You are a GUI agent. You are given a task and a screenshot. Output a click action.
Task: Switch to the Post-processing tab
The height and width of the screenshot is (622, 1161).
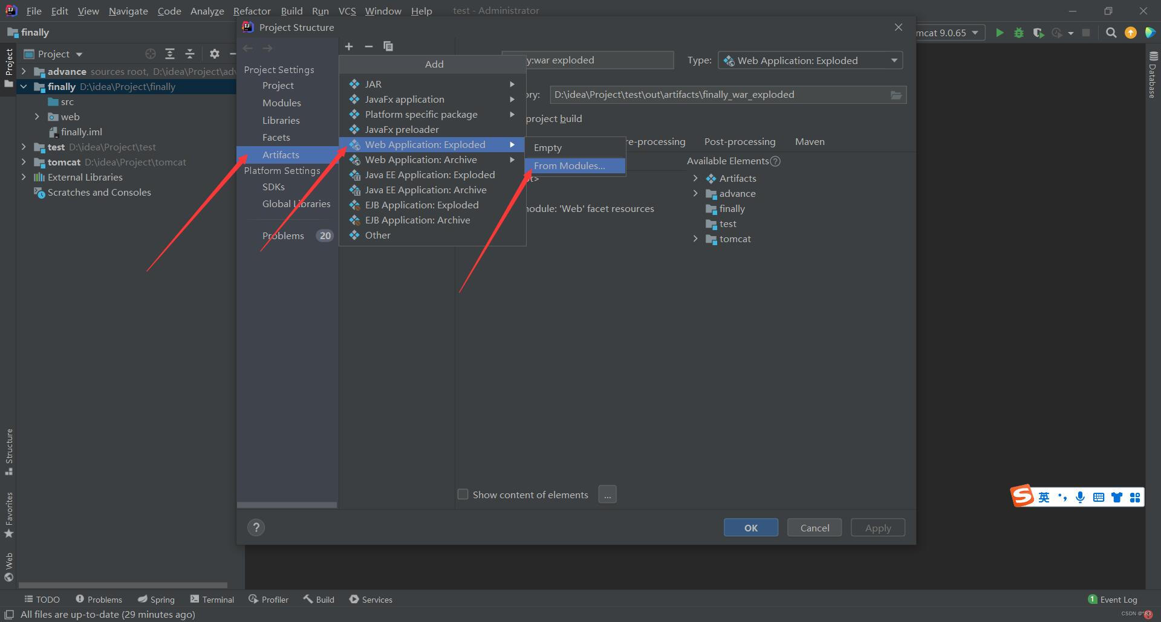tap(740, 141)
